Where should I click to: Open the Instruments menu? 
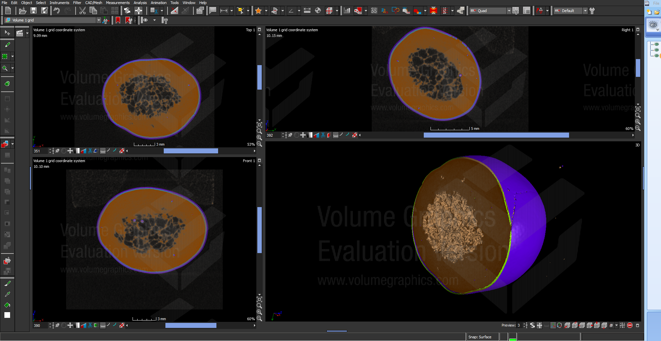point(59,3)
